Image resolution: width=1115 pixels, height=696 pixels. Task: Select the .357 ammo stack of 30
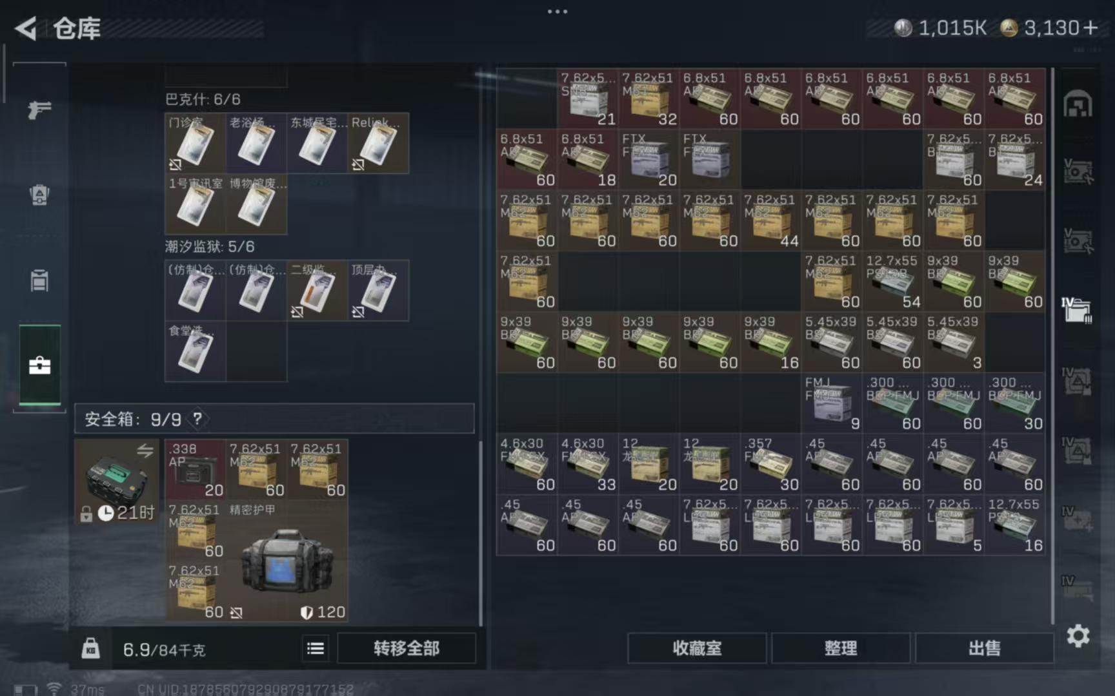point(771,464)
